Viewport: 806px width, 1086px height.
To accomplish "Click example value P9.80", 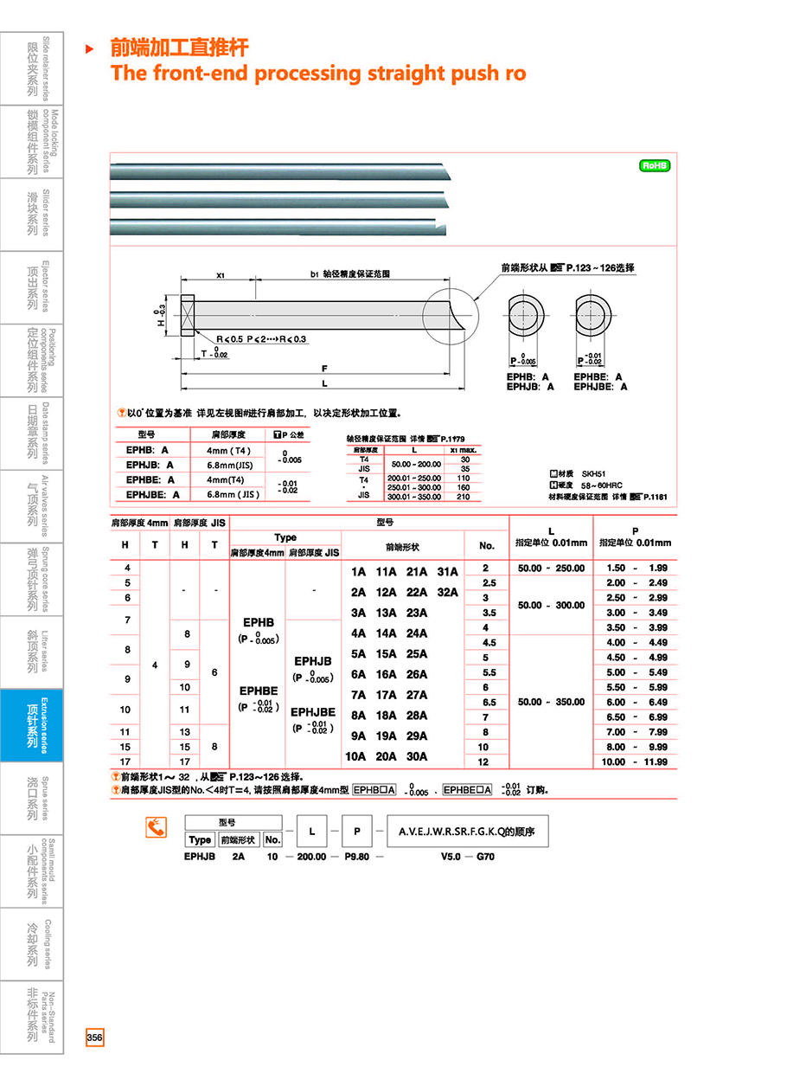I will 355,857.
